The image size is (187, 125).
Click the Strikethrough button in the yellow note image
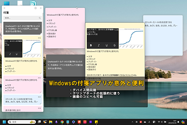click(x=115, y=45)
